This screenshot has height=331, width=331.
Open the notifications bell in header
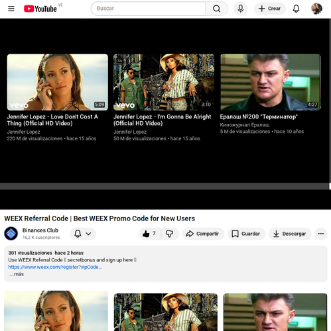click(x=296, y=9)
